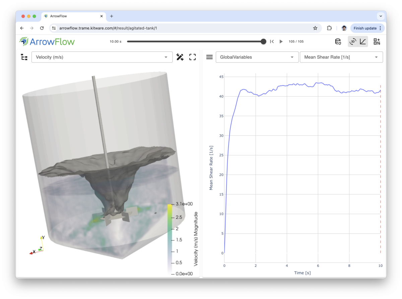Jump to the first time step
402x299 pixels.
272,41
